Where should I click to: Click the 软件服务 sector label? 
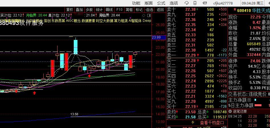[x=32, y=24]
